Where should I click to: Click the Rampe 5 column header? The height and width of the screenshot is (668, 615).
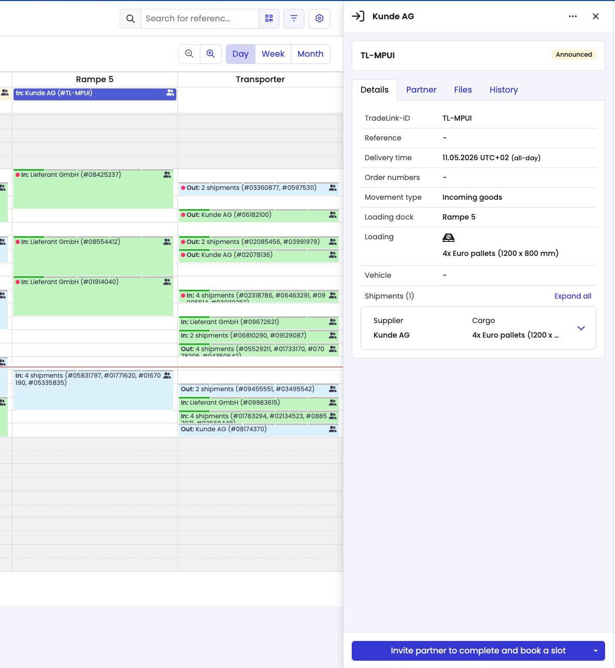coord(95,79)
